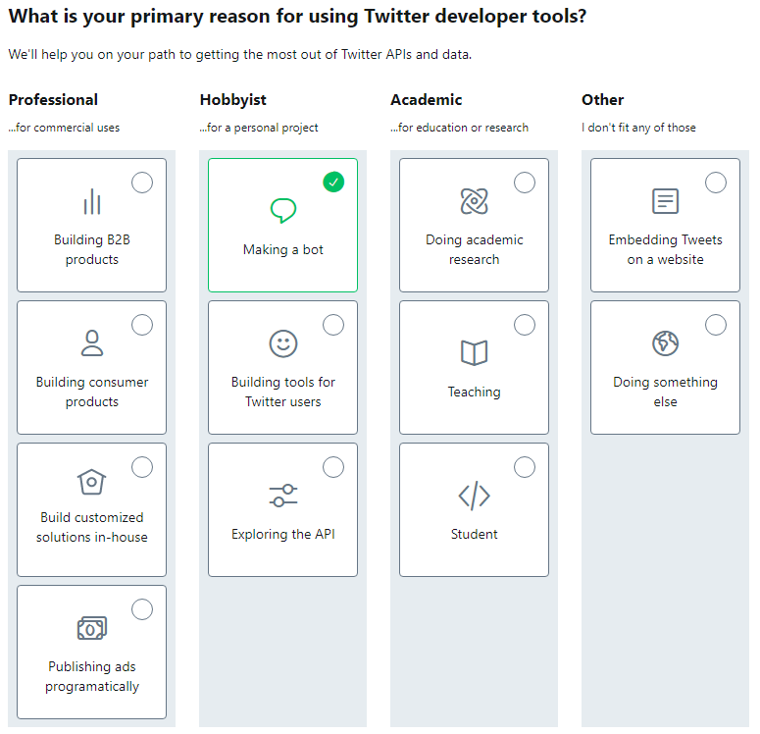Uncheck the green Making a bot checkmark
Image resolution: width=760 pixels, height=734 pixels.
(333, 183)
